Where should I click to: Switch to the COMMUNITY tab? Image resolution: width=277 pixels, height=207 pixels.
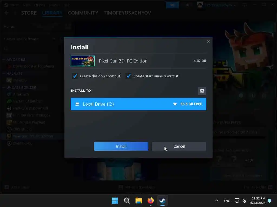pyautogui.click(x=83, y=13)
